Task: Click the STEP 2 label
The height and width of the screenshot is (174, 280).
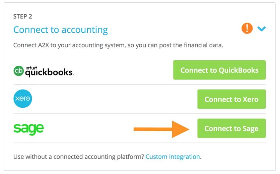Action: pos(23,17)
